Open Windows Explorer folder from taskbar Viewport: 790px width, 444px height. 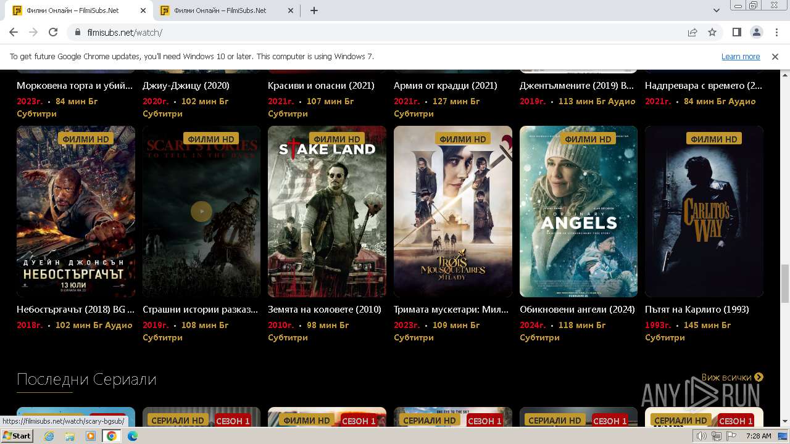click(70, 436)
